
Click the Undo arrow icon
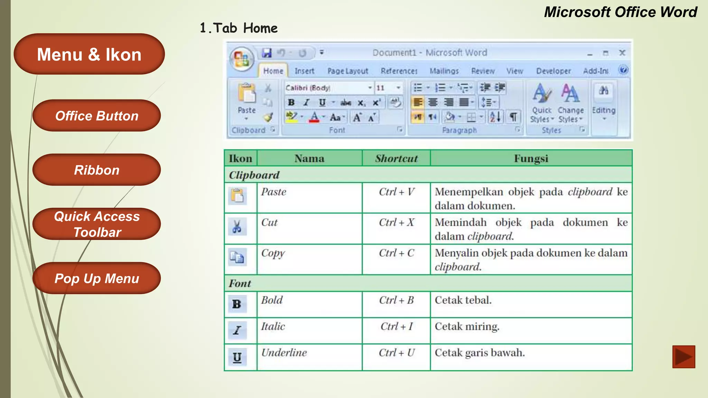point(281,53)
